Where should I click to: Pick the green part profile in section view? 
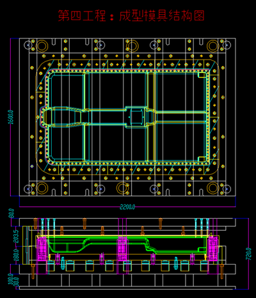(x=127, y=245)
